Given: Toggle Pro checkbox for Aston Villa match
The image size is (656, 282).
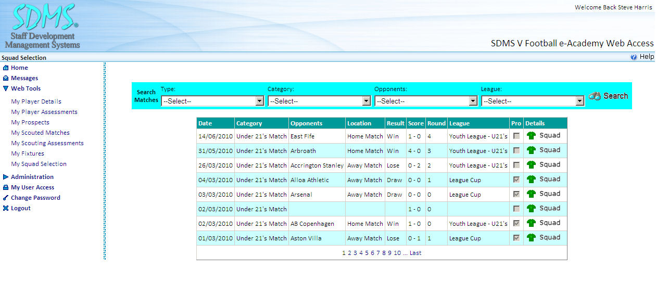Looking at the screenshot, I should point(516,238).
